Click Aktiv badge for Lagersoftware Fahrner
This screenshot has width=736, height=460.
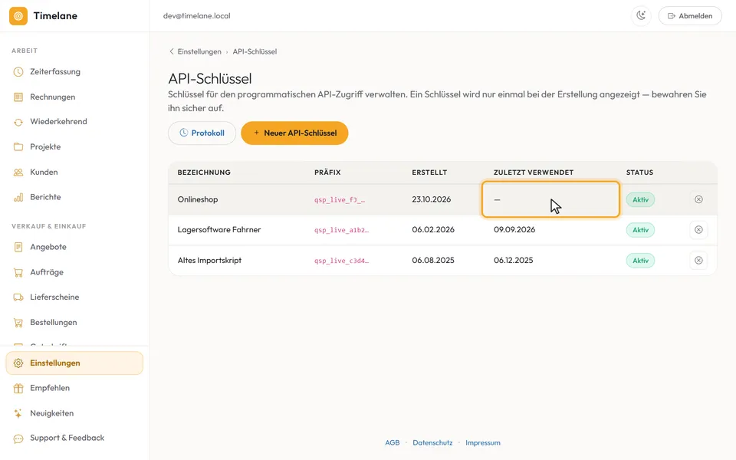640,230
